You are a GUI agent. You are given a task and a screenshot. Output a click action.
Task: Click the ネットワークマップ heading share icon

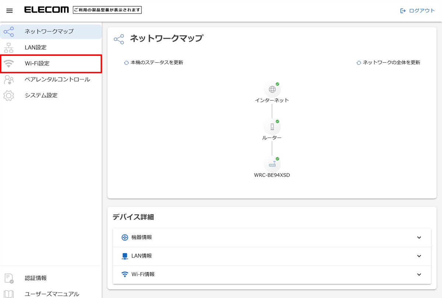[x=119, y=40]
